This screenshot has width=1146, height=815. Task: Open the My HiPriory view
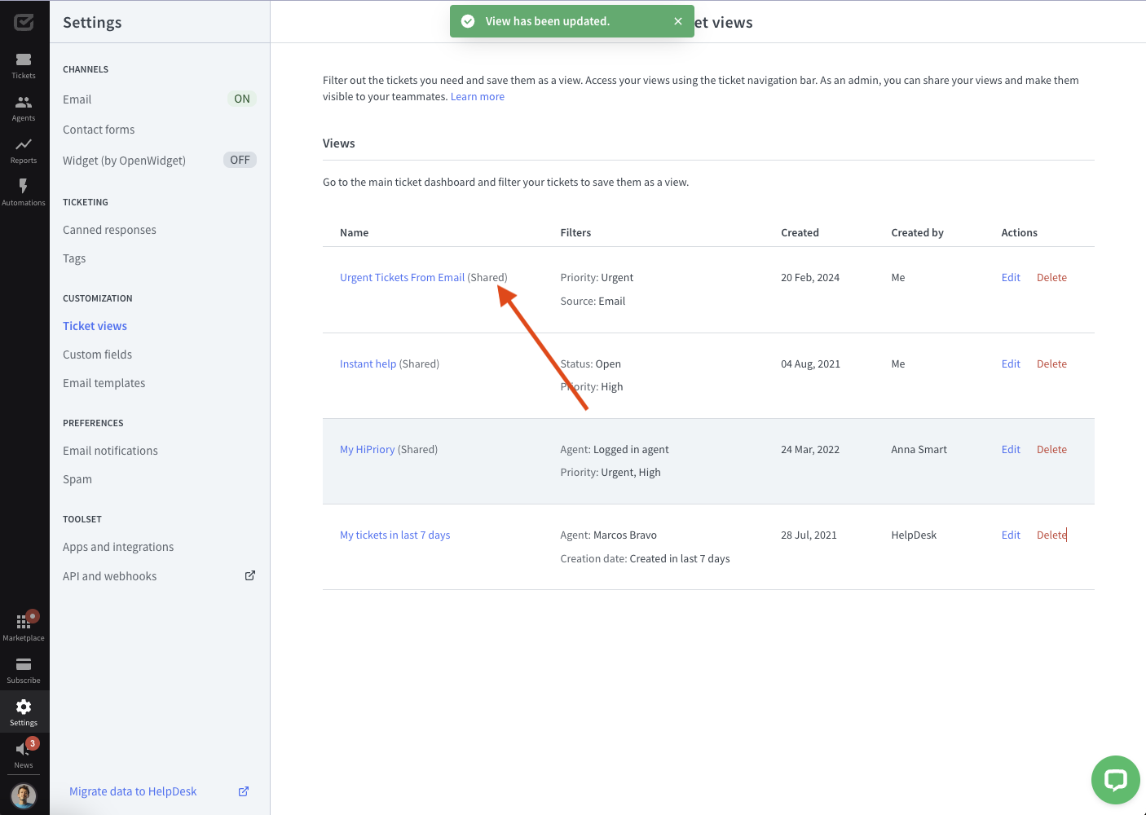tap(367, 449)
